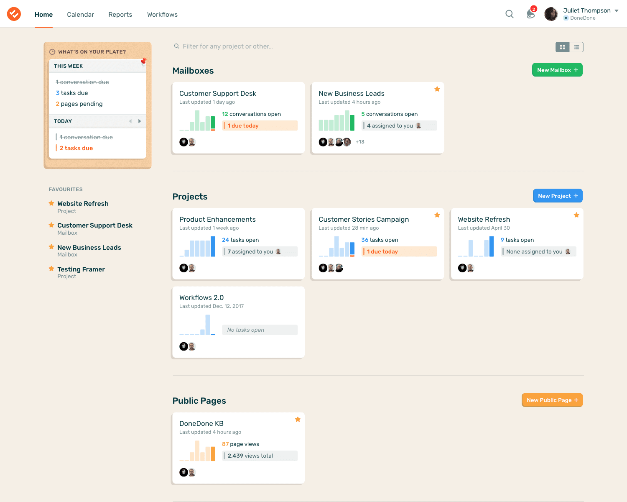Click the clock icon on What's On Your Plate
The width and height of the screenshot is (627, 502).
pyautogui.click(x=52, y=51)
